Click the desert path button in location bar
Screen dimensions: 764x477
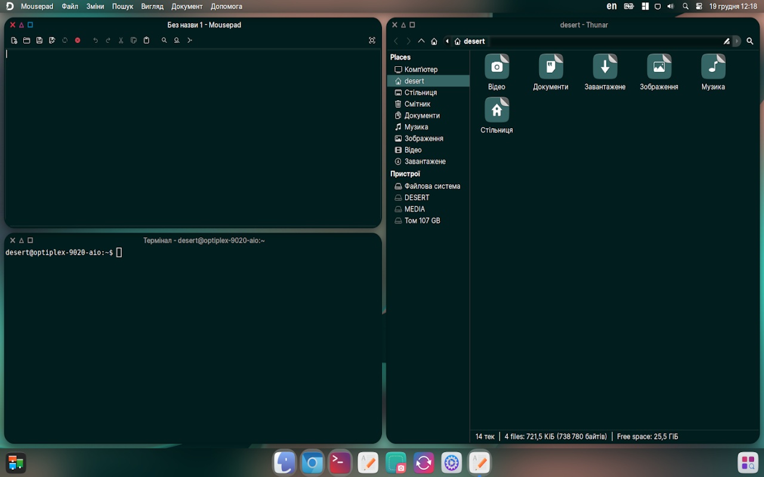tap(470, 41)
